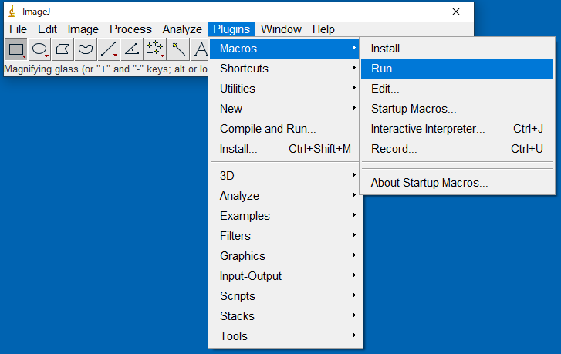Select the Oval selection tool

(x=39, y=49)
